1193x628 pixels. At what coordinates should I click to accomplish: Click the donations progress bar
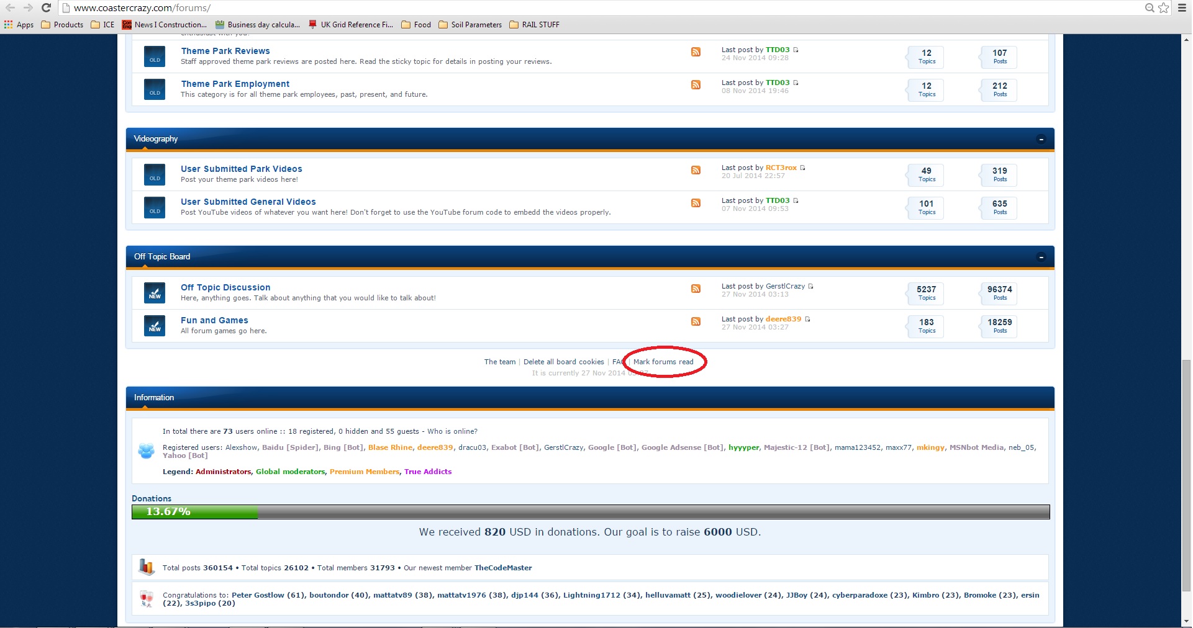(x=590, y=512)
